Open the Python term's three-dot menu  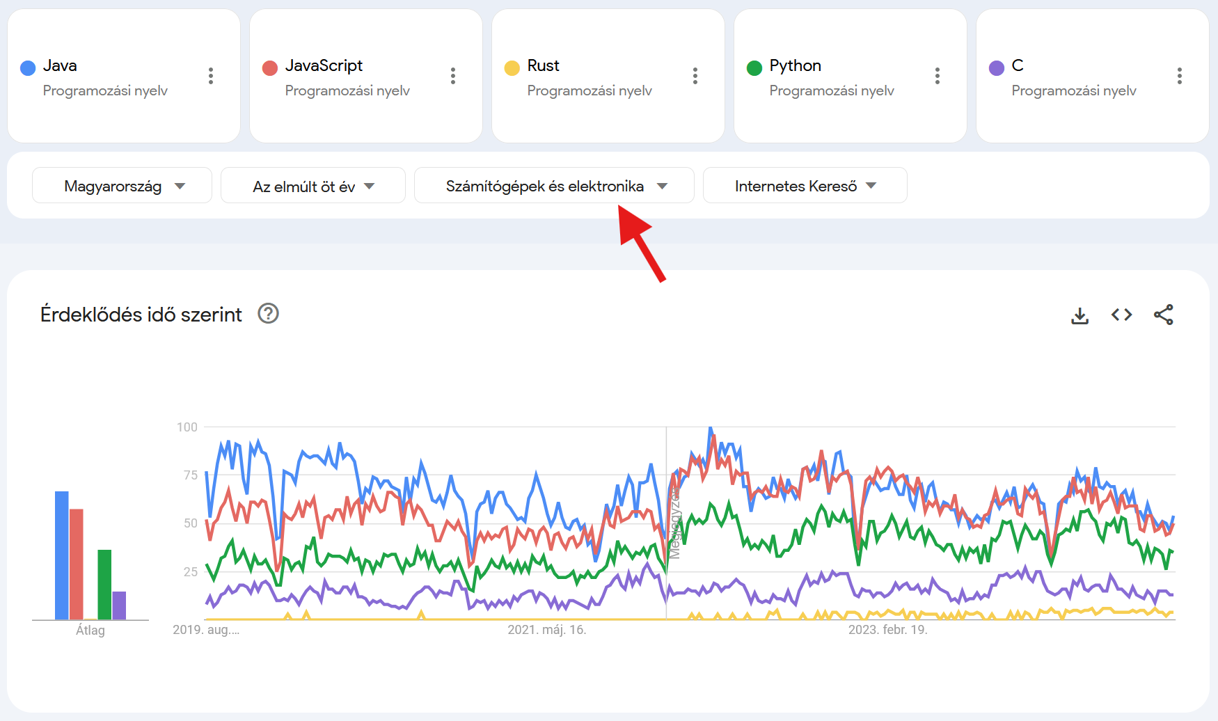click(938, 76)
